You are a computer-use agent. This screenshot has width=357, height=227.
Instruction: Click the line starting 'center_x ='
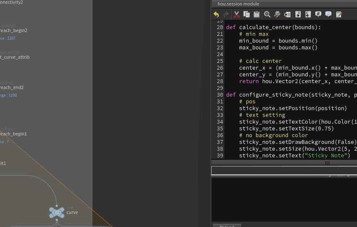click(x=298, y=68)
